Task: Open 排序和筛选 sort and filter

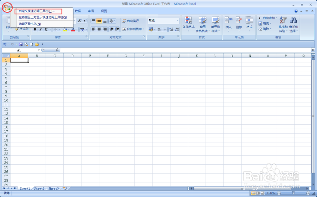Action: click(x=283, y=24)
